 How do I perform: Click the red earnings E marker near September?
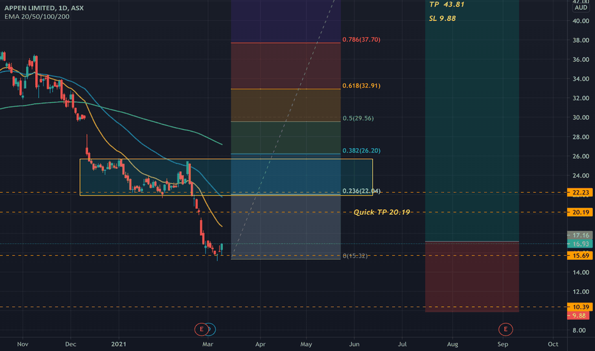pyautogui.click(x=505, y=329)
